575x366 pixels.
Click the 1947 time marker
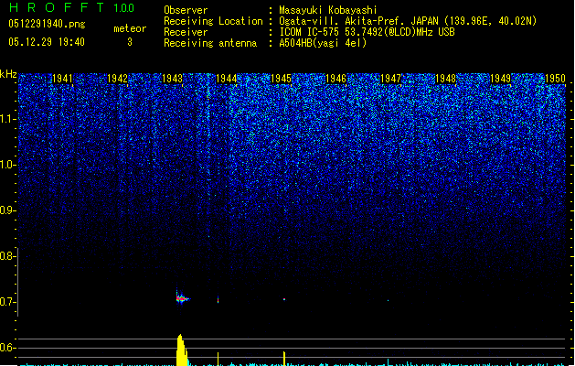(391, 78)
